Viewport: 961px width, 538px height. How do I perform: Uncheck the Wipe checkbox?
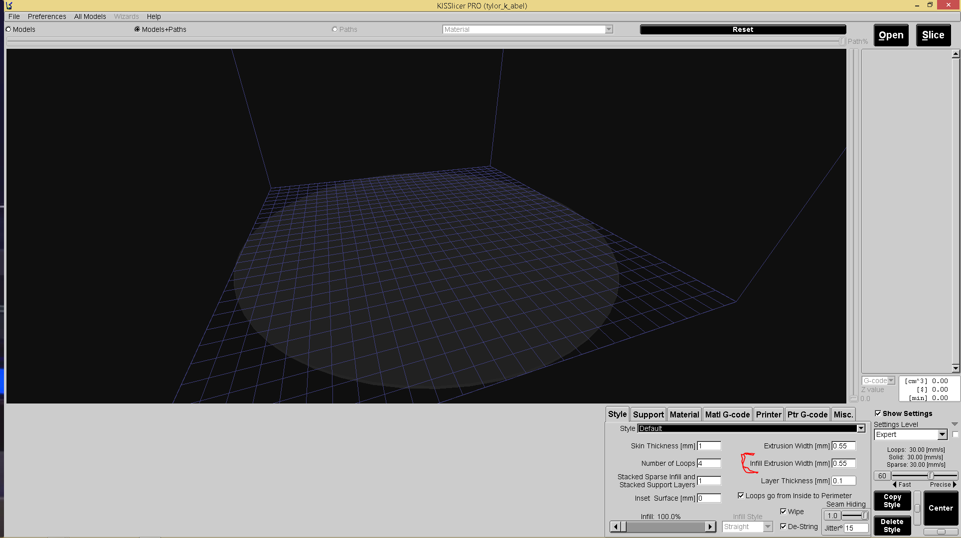coord(783,512)
